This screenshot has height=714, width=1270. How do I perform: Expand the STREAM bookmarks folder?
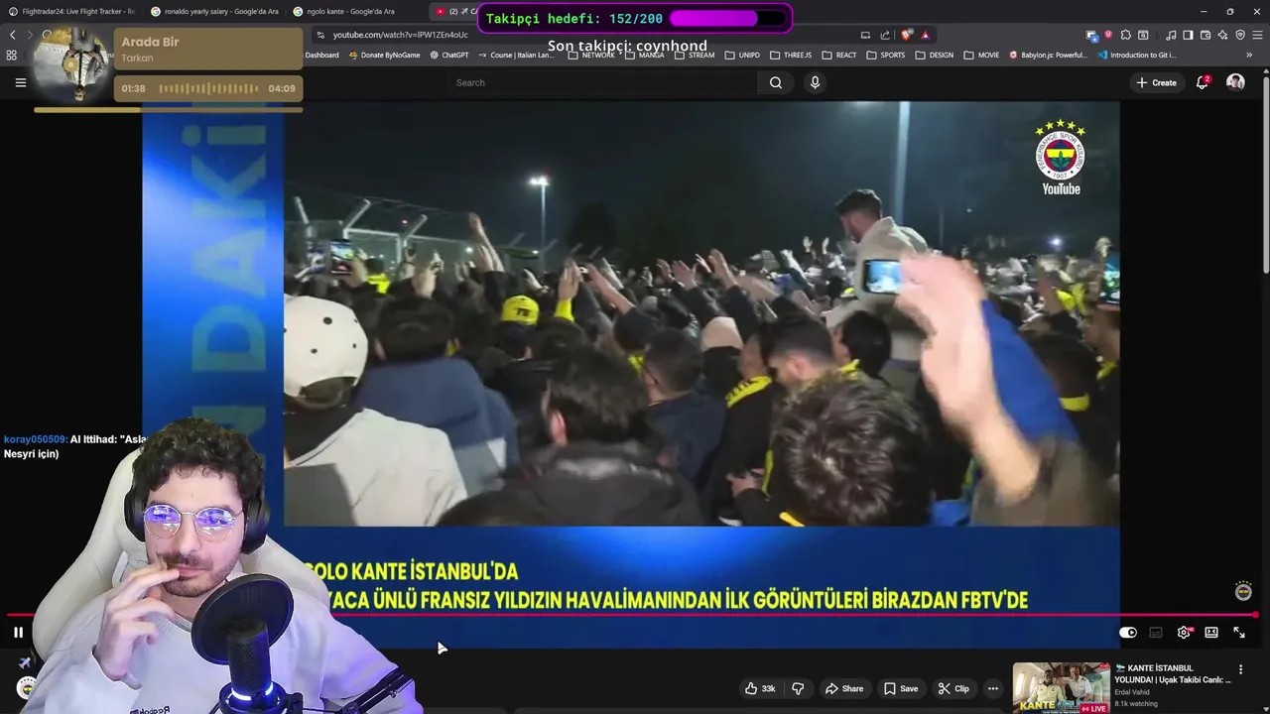[x=695, y=56]
